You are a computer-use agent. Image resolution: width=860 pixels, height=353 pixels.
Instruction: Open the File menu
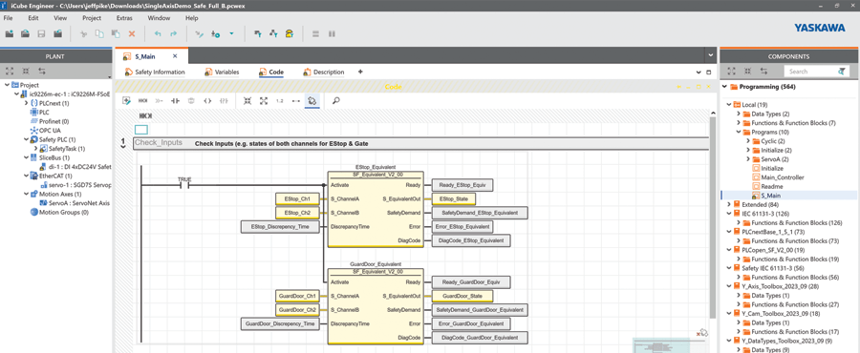point(9,17)
